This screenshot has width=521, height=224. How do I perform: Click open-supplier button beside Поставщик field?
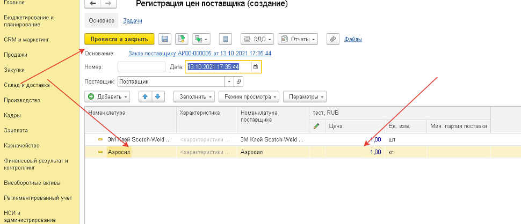[238, 81]
